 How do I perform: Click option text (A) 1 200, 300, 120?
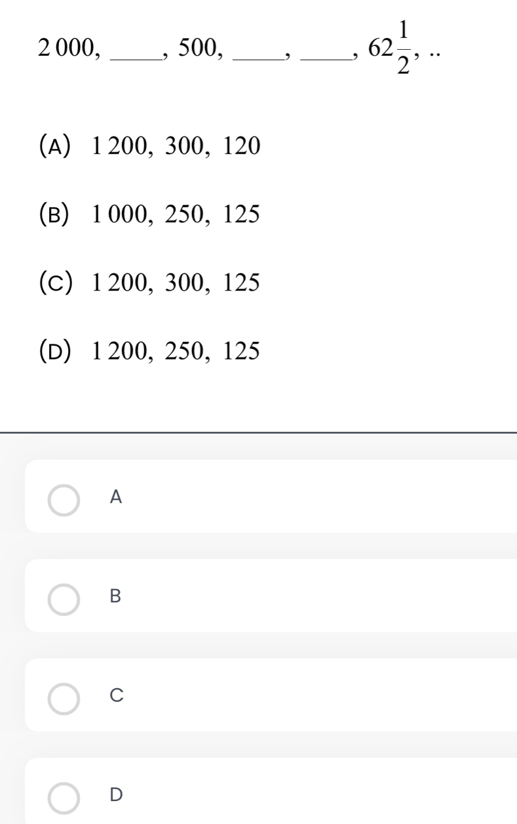click(x=150, y=144)
